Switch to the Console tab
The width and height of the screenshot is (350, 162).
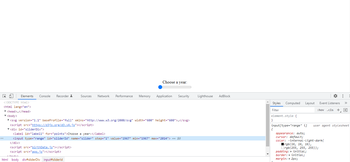point(45,96)
